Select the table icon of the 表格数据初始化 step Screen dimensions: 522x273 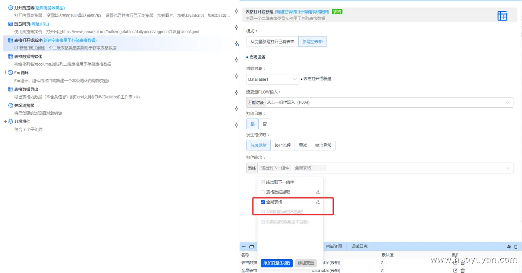10,57
